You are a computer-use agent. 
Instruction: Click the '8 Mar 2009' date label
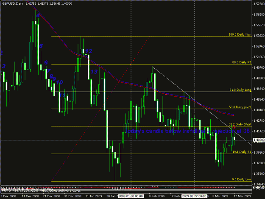click(220, 196)
